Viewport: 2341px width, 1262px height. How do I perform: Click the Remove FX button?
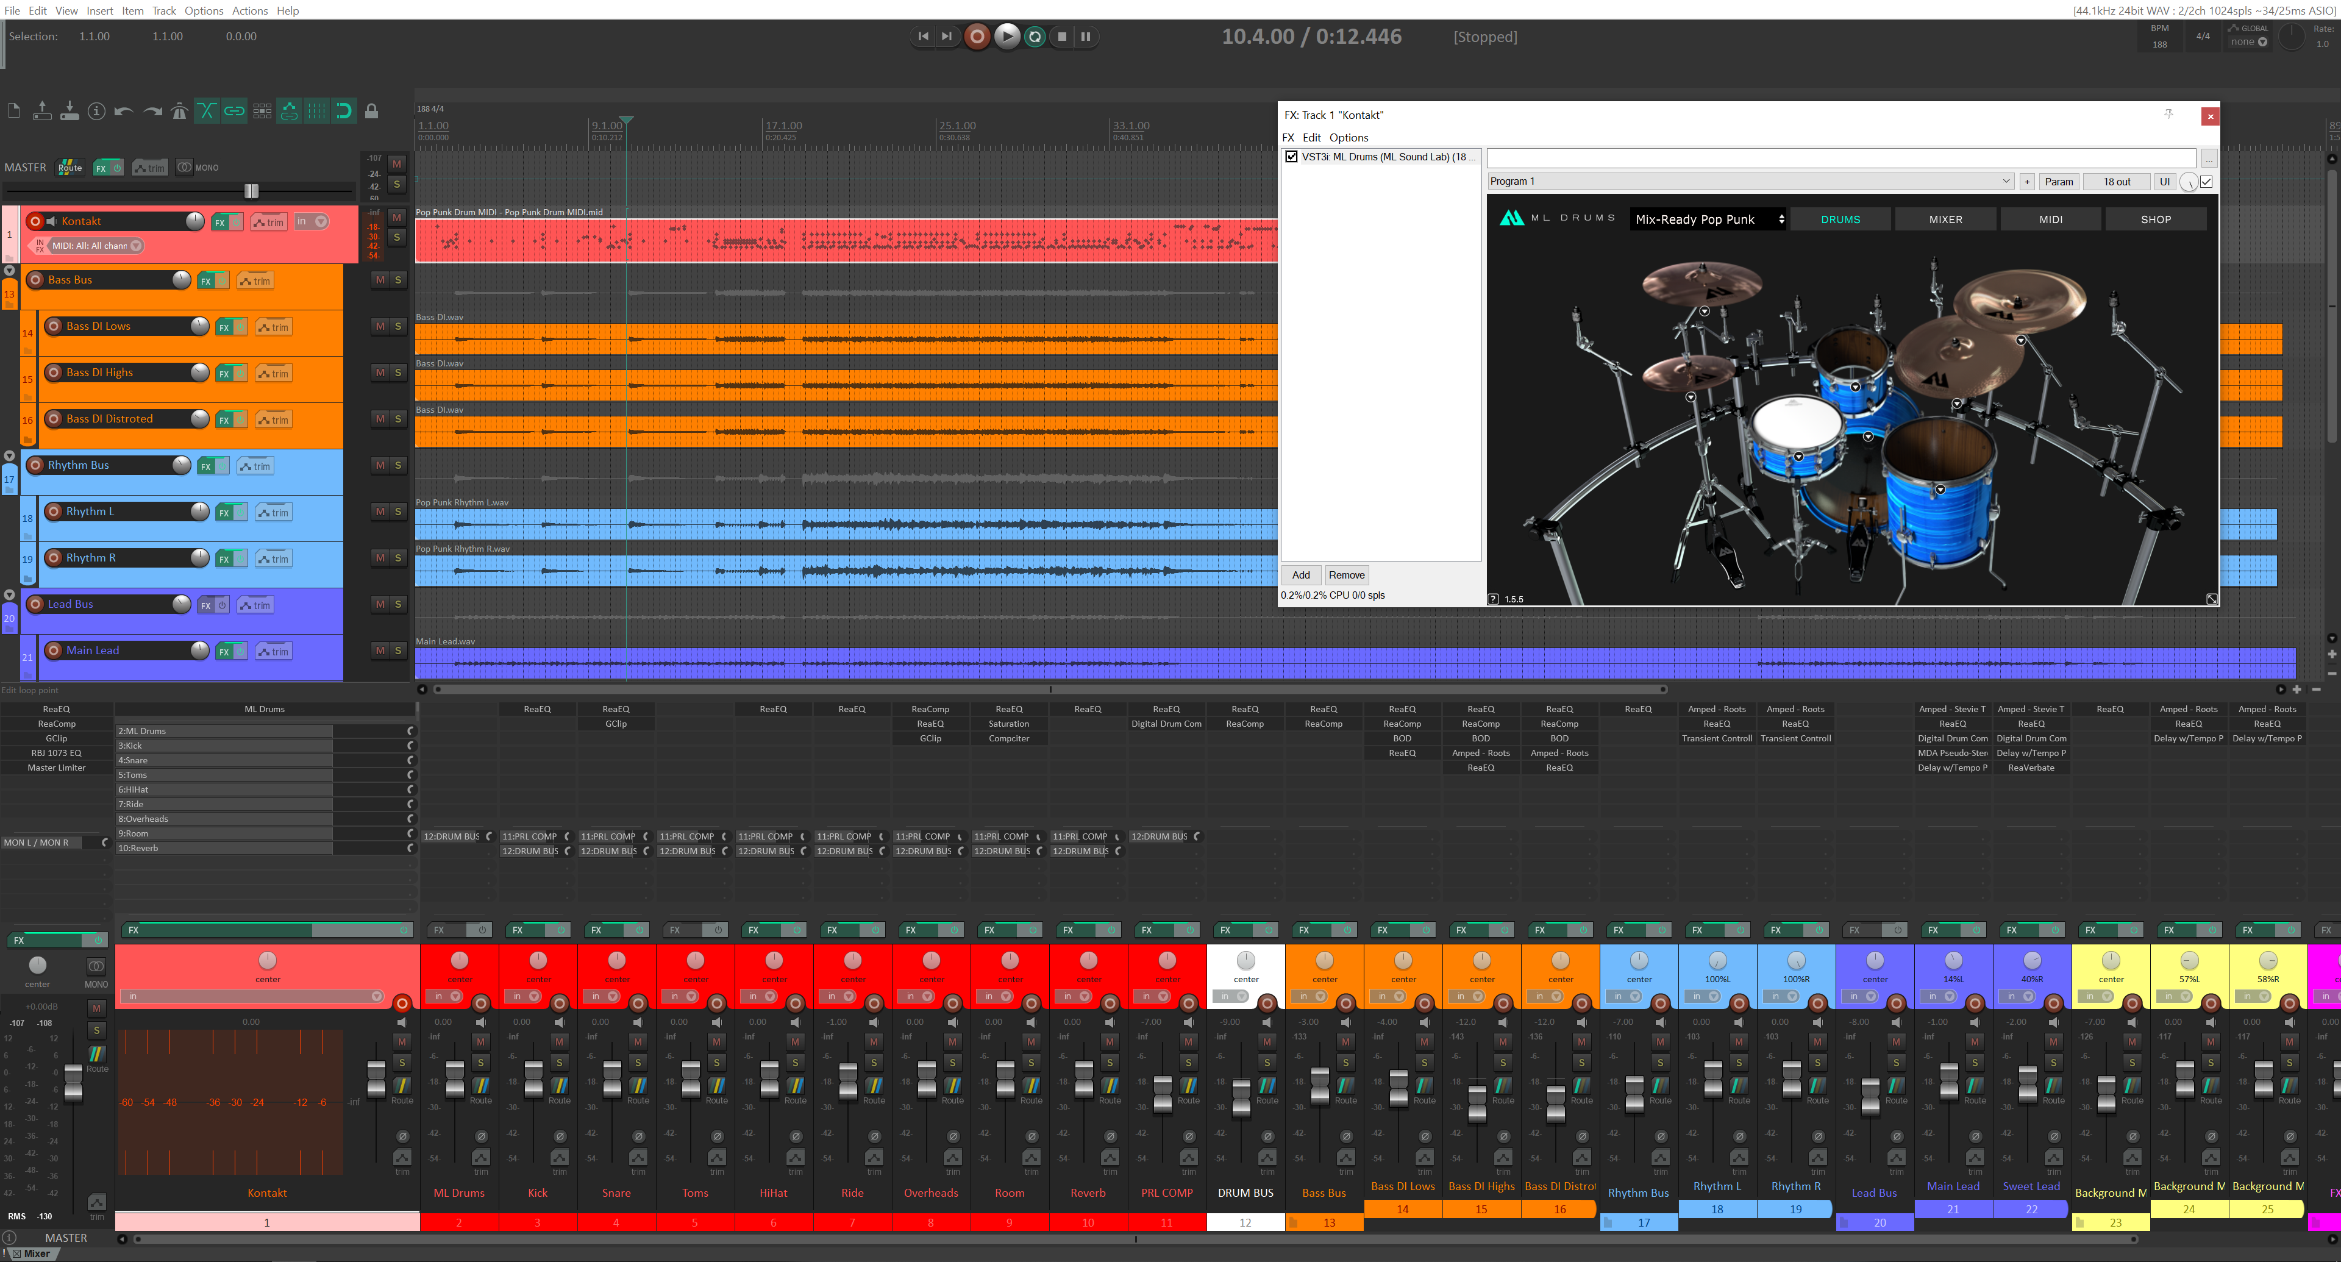pyautogui.click(x=1346, y=575)
